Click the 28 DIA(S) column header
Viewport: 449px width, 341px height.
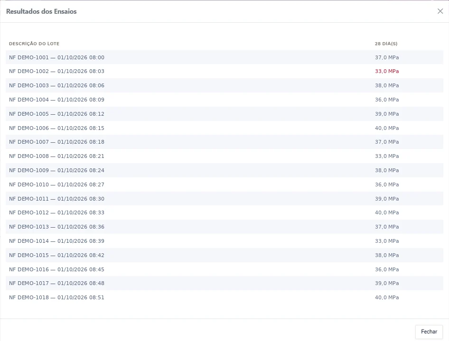point(386,44)
